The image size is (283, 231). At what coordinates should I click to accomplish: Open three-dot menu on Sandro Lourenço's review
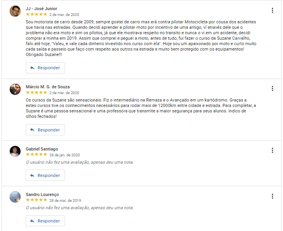(273, 196)
